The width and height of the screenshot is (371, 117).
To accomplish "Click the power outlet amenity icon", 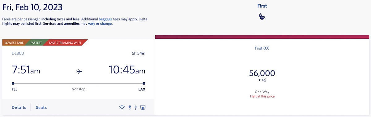I will [130, 108].
